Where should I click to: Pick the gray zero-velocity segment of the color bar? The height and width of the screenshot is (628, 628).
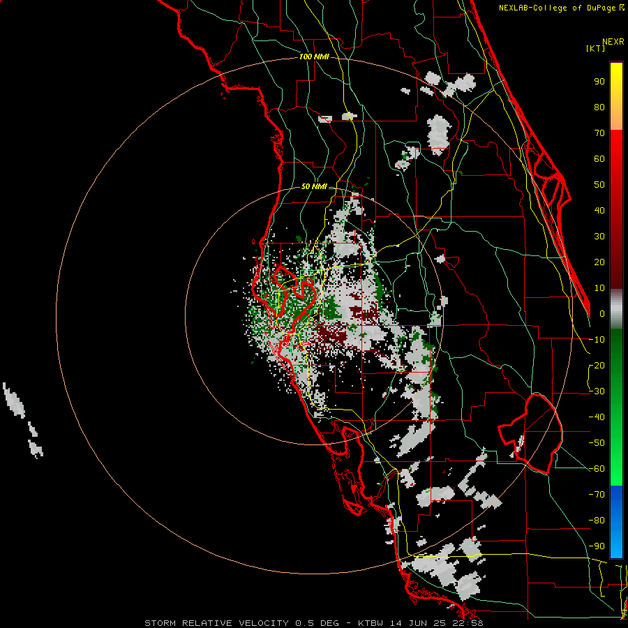(x=616, y=309)
